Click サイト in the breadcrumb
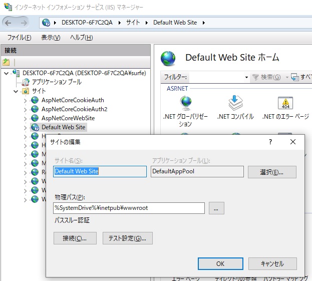 [x=133, y=23]
